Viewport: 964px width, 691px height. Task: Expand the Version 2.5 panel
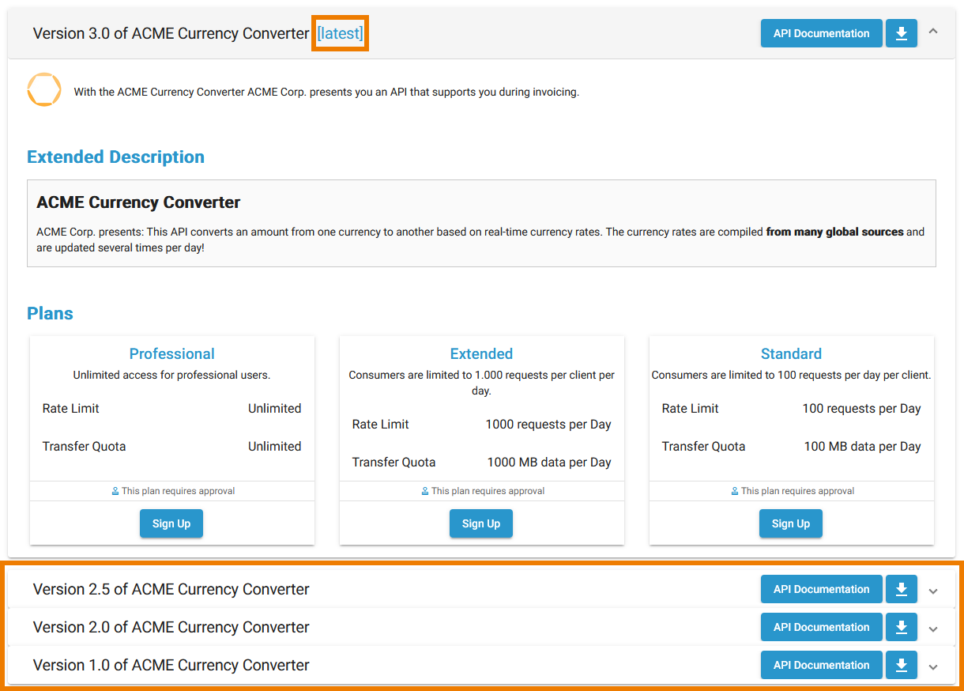click(933, 591)
